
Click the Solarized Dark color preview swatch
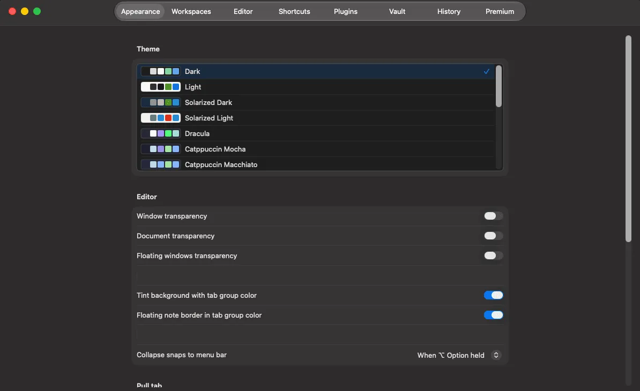pyautogui.click(x=161, y=102)
